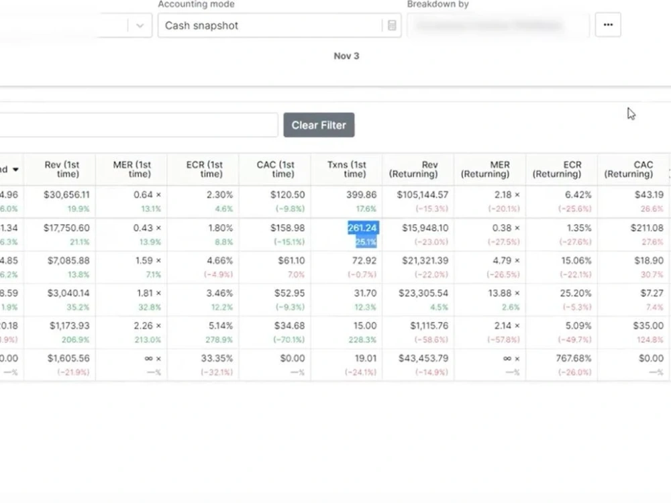Open the three-dots more options menu

coord(608,25)
